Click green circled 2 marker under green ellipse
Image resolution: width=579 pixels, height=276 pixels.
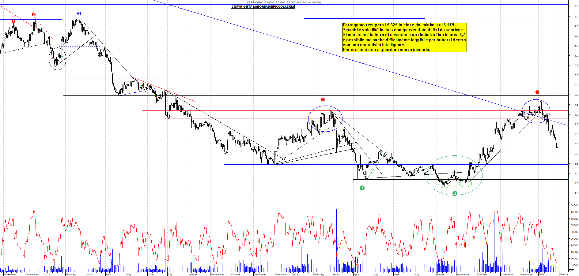point(455,193)
